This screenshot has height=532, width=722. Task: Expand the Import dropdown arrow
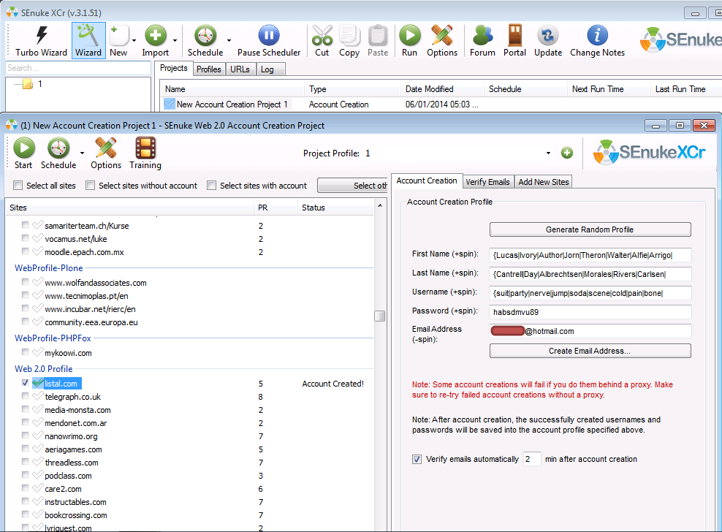(175, 40)
